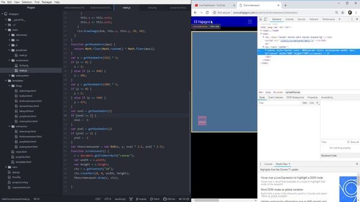Screen dimensions: 360x202
Task: Open the DevTools customize kebab menu
Action: (x=352, y=19)
